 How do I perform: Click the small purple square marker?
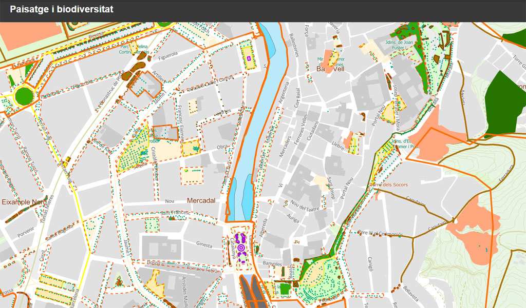pos(249,58)
